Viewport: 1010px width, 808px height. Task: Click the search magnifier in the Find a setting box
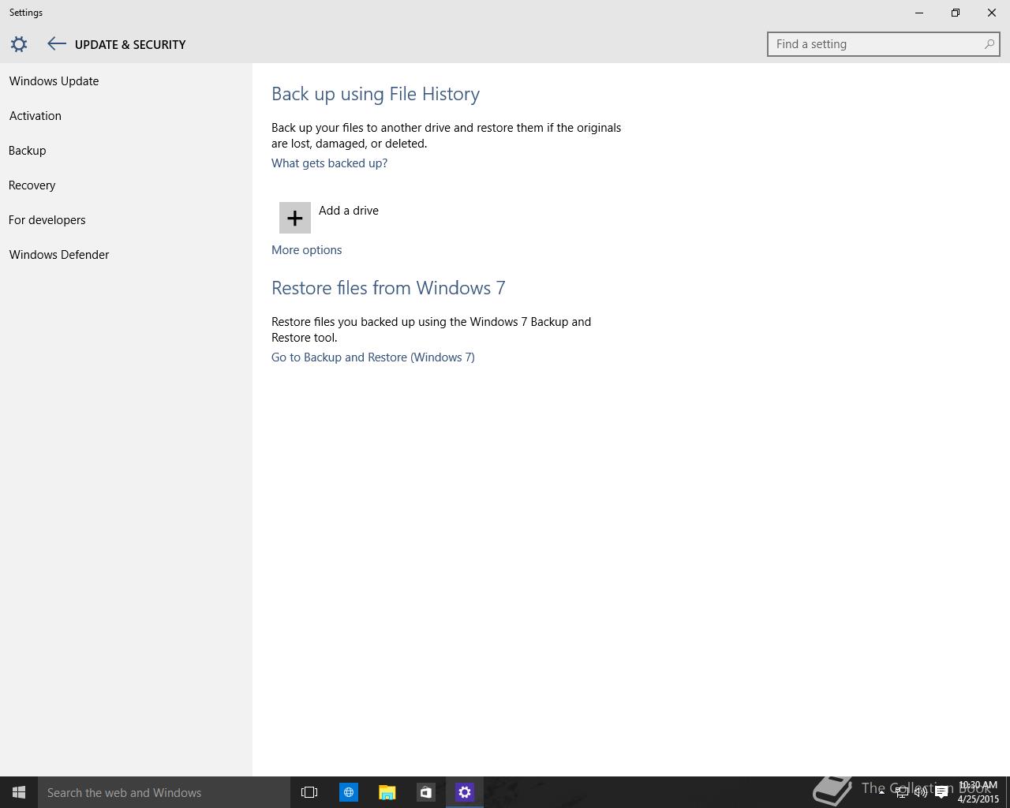[x=989, y=44]
